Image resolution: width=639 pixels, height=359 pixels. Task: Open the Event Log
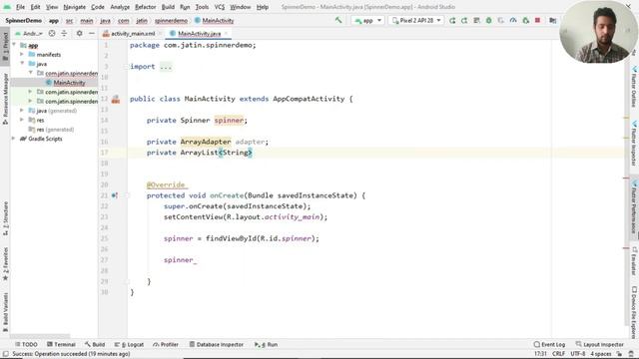[x=549, y=344]
